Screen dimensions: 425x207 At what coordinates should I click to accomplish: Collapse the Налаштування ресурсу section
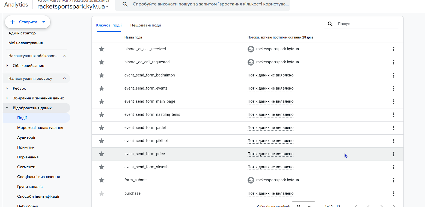click(x=64, y=79)
